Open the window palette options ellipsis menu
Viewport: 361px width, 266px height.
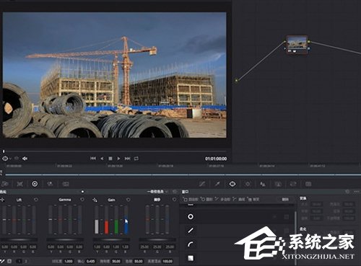(x=357, y=192)
